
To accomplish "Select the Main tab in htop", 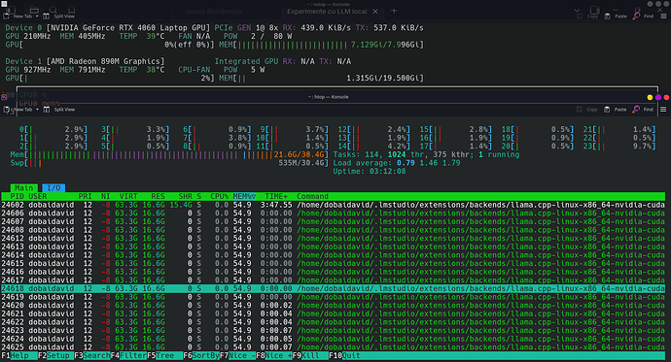I will coord(24,188).
